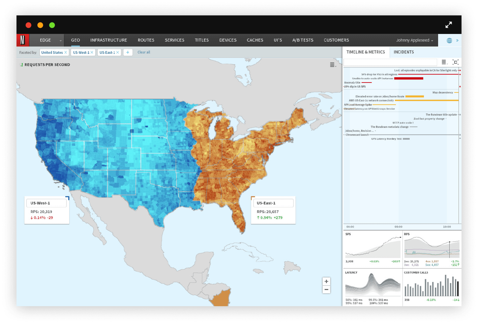
Task: Click the macOS green maximize window dot
Action: pyautogui.click(x=52, y=25)
